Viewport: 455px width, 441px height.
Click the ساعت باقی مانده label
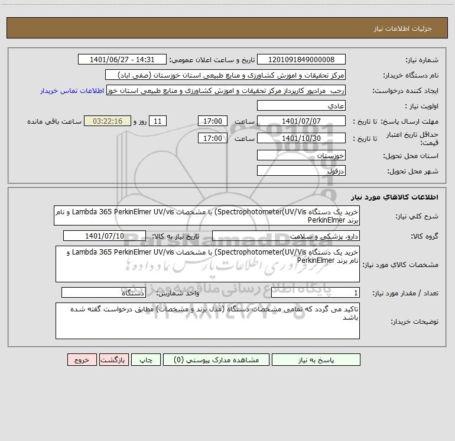click(x=54, y=121)
